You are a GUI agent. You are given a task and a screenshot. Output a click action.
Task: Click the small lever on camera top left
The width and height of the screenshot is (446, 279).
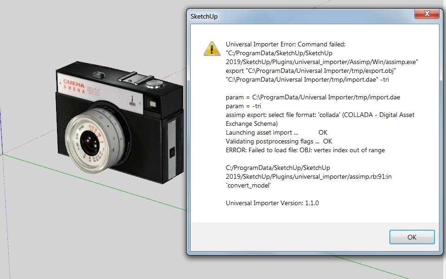click(98, 73)
